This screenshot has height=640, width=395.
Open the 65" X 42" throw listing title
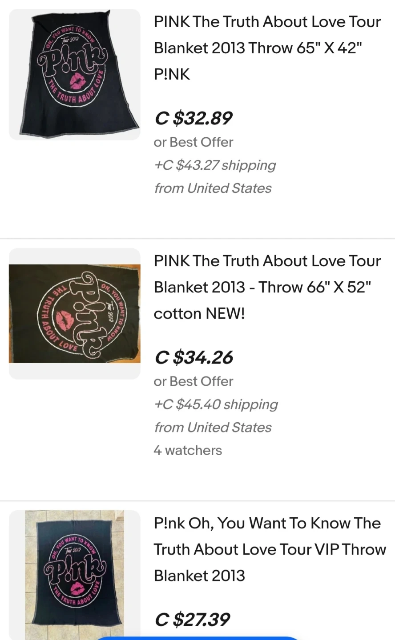(x=267, y=48)
